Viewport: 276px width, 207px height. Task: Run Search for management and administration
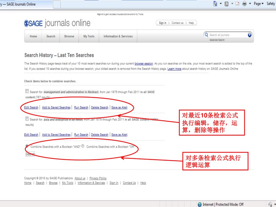[81, 107]
